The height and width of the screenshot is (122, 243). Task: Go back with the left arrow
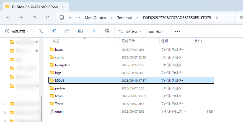point(8,18)
